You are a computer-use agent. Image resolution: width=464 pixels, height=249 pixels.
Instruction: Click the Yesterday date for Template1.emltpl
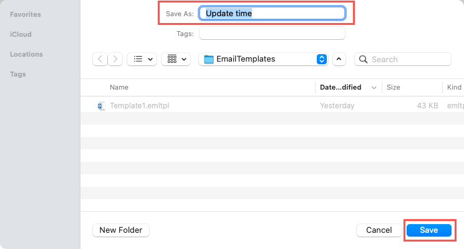coord(337,106)
